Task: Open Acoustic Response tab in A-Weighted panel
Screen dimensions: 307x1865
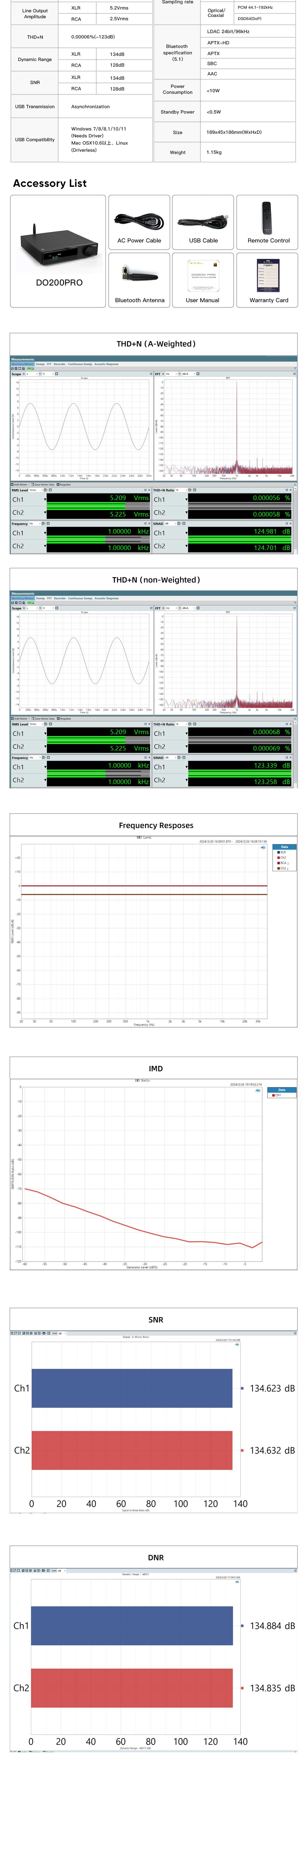Action: (106, 364)
